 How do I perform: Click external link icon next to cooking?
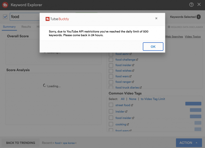point(128,124)
